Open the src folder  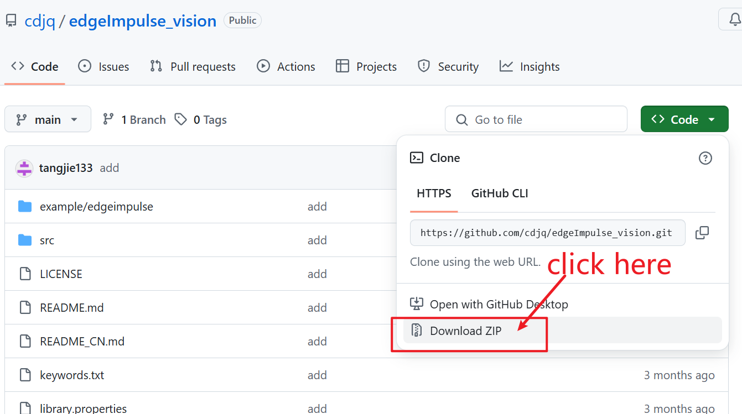(47, 240)
